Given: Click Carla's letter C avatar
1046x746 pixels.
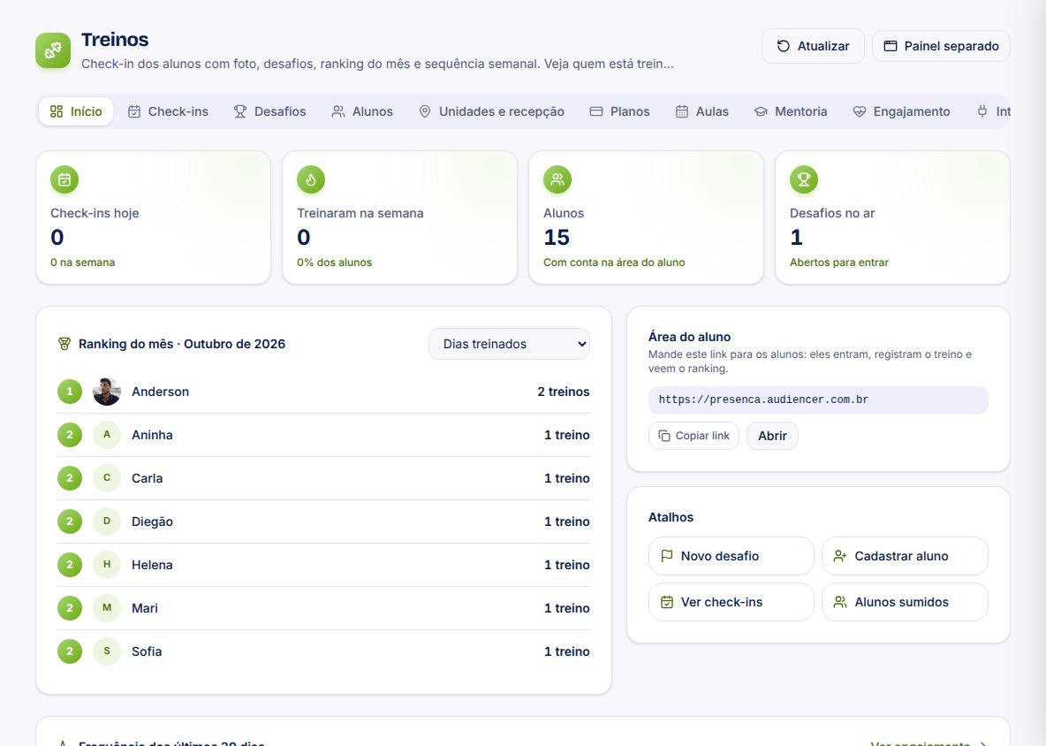Looking at the screenshot, I should [107, 478].
